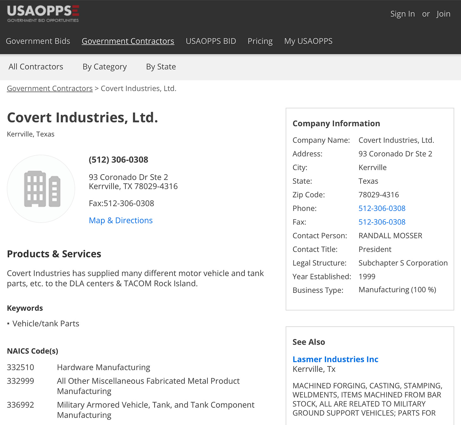Browse contractors By State
Viewport: 461px width, 425px height.
coord(161,67)
